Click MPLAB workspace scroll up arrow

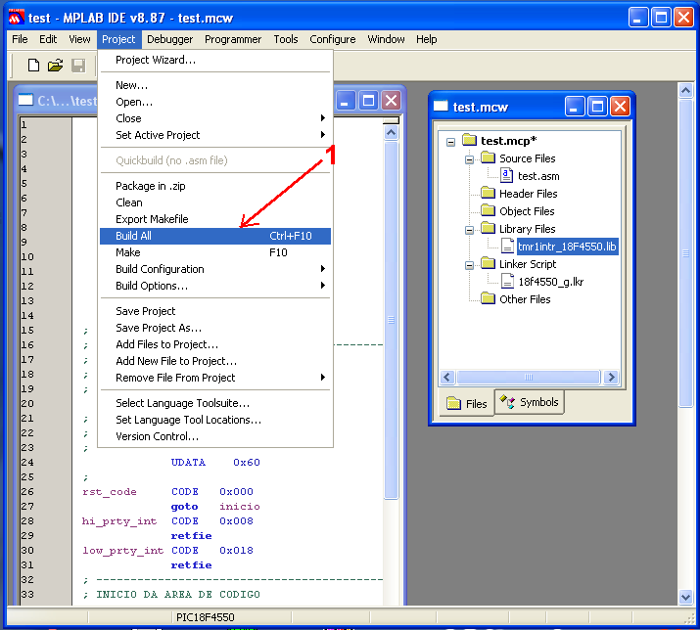coord(685,91)
